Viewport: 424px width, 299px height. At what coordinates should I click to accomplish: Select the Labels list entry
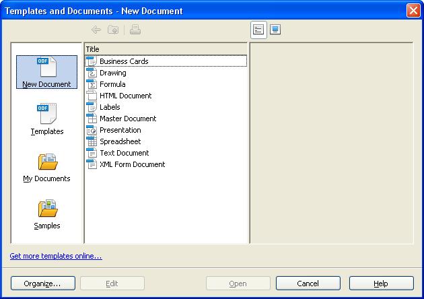pos(166,107)
